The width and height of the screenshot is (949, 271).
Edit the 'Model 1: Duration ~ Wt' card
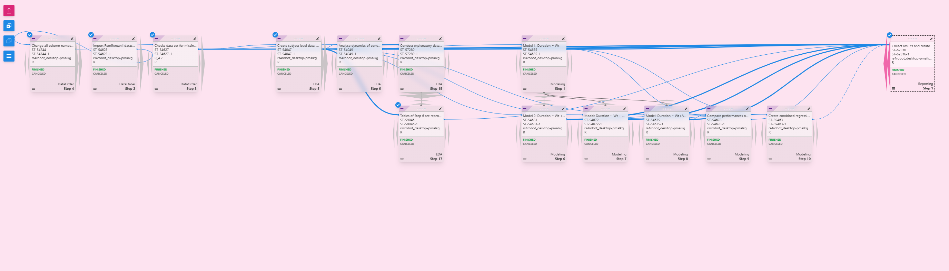pyautogui.click(x=563, y=39)
